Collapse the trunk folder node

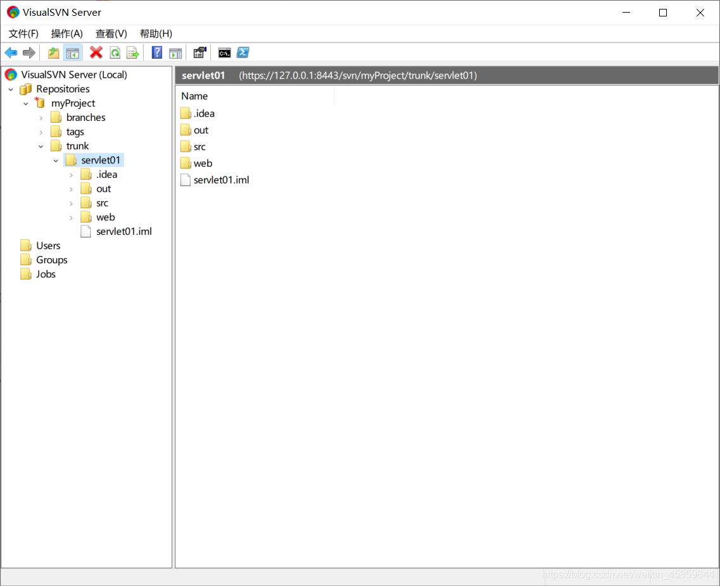[41, 146]
